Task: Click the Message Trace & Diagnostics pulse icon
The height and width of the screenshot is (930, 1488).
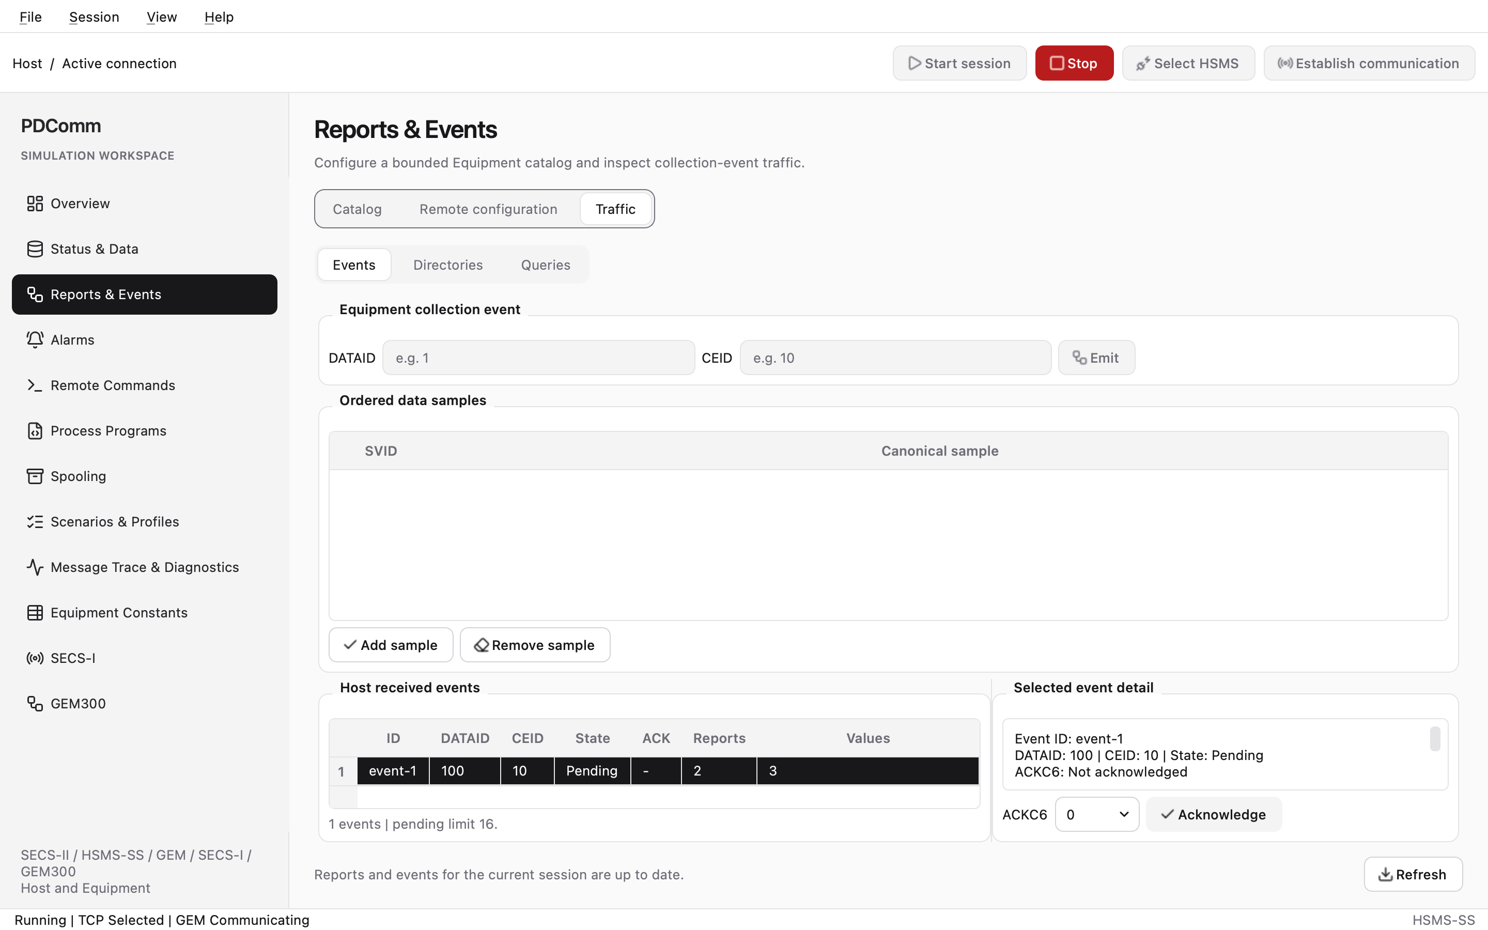Action: 35,568
